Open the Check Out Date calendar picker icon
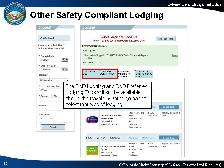The height and width of the screenshot is (168, 224). (65, 69)
